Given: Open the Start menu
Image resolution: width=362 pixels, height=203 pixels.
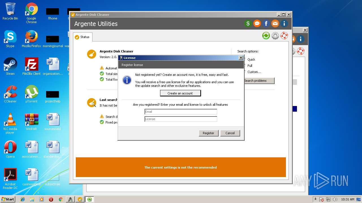Looking at the screenshot, I should pos(8,199).
